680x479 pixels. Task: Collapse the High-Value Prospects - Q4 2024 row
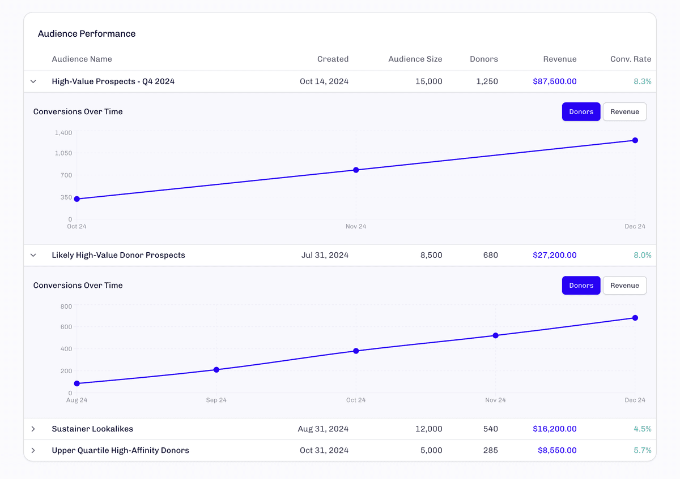click(x=33, y=81)
